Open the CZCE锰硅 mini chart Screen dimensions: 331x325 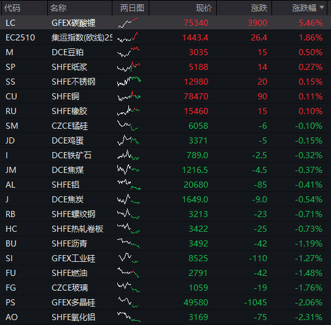tap(128, 126)
